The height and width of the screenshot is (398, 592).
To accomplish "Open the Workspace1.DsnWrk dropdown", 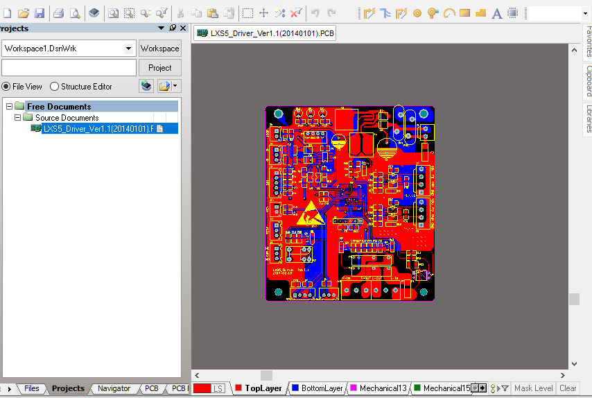I will pos(128,49).
